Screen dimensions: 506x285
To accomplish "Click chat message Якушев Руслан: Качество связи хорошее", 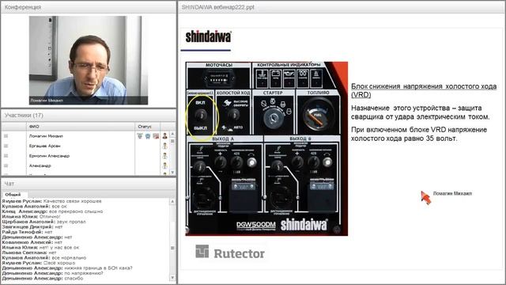I will (x=51, y=201).
